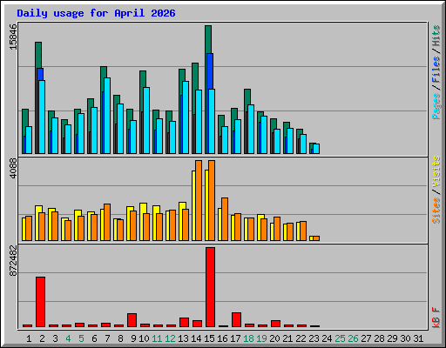Click the 'Pages' legend label
This screenshot has height=348, width=446.
coord(436,106)
